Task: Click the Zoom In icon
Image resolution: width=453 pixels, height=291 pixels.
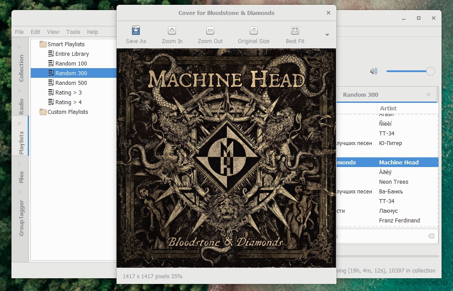Action: coord(172,30)
